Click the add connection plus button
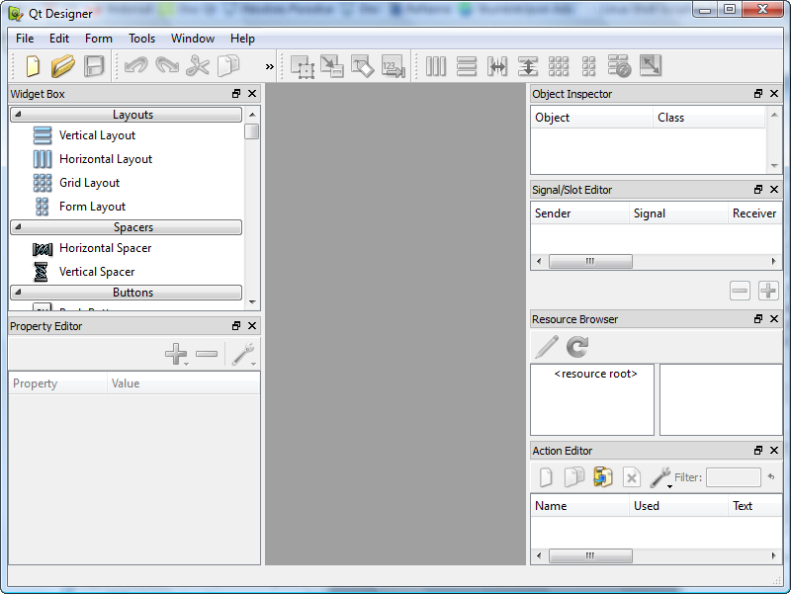The height and width of the screenshot is (594, 791). [x=768, y=291]
